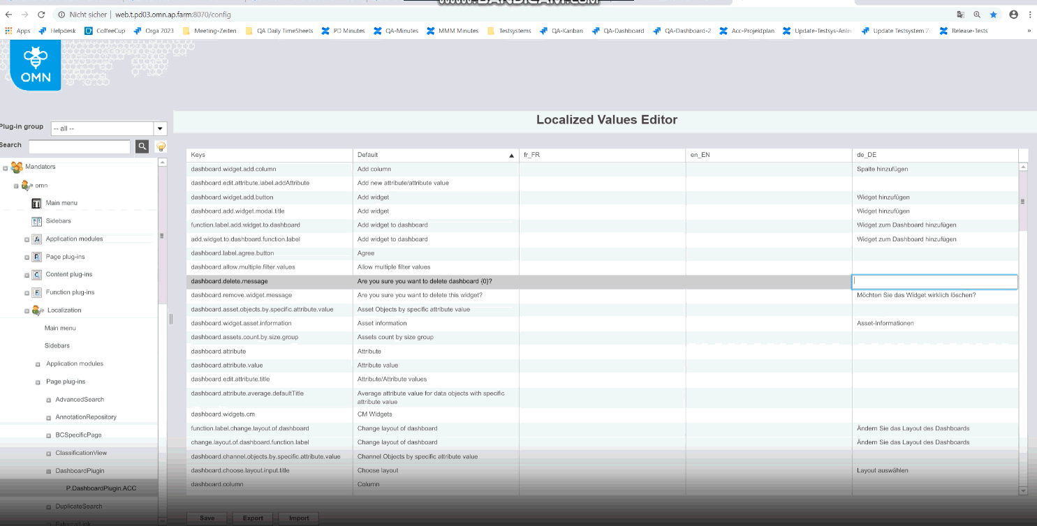Viewport: 1037px width, 526px height.
Task: Click the left panel Search input field
Action: coord(79,146)
